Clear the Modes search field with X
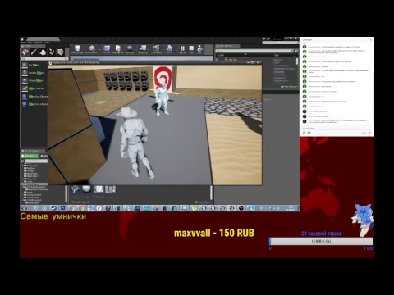This screenshot has height=295, width=394. click(x=66, y=58)
